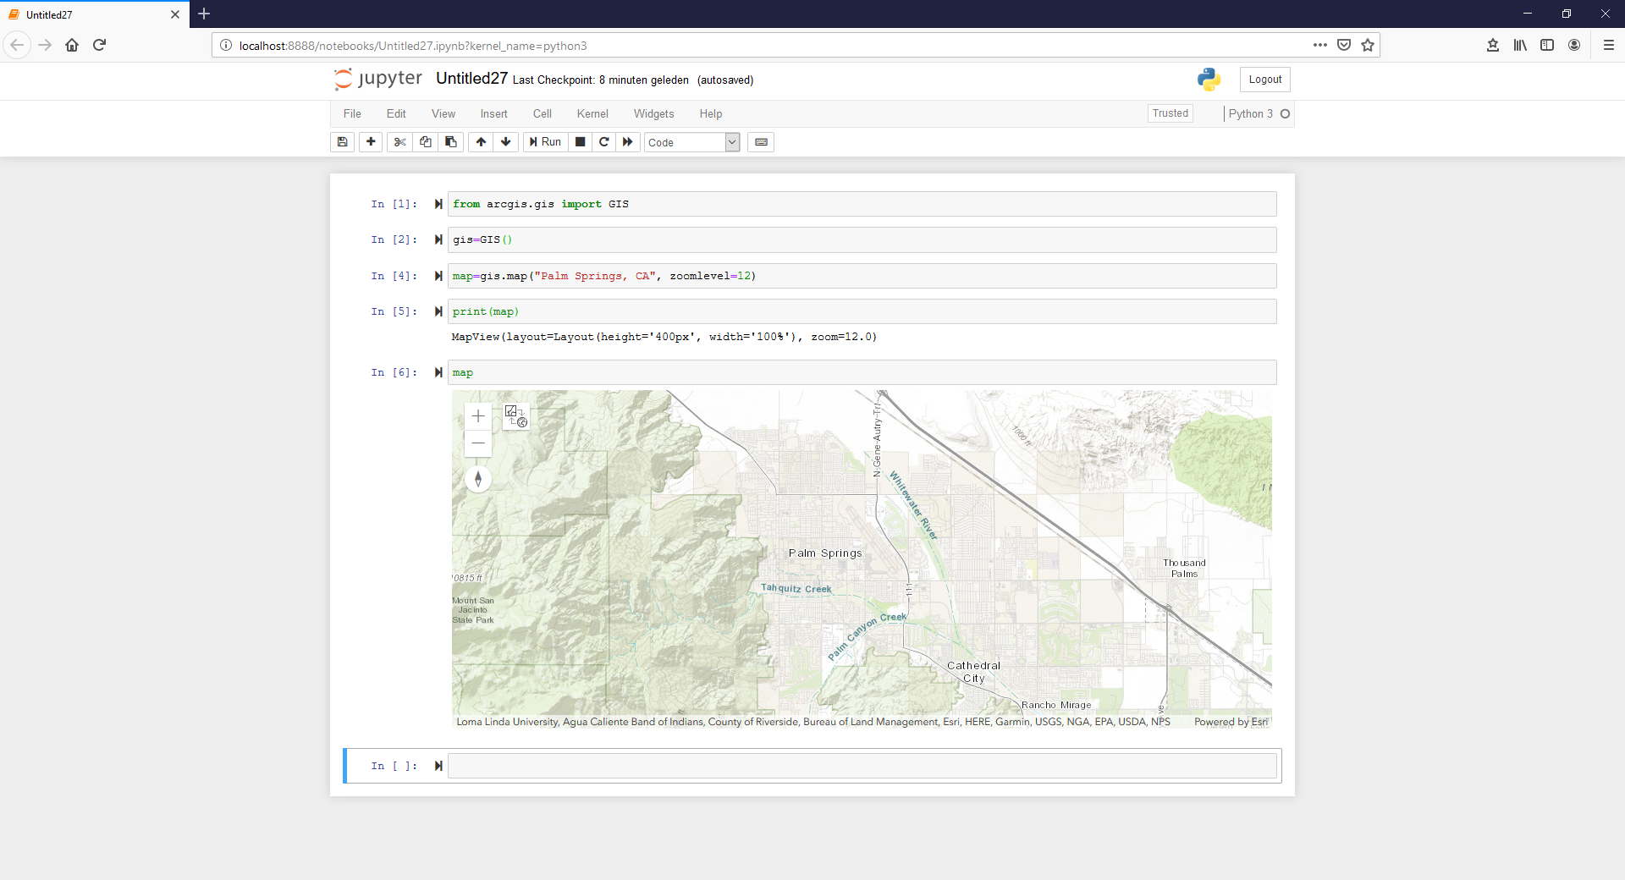This screenshot has width=1625, height=880.
Task: Open the Edit menu
Action: 396,113
